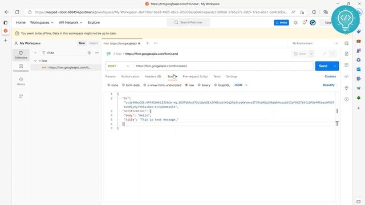
Task: Click the New button in workspace
Action: 82,43
